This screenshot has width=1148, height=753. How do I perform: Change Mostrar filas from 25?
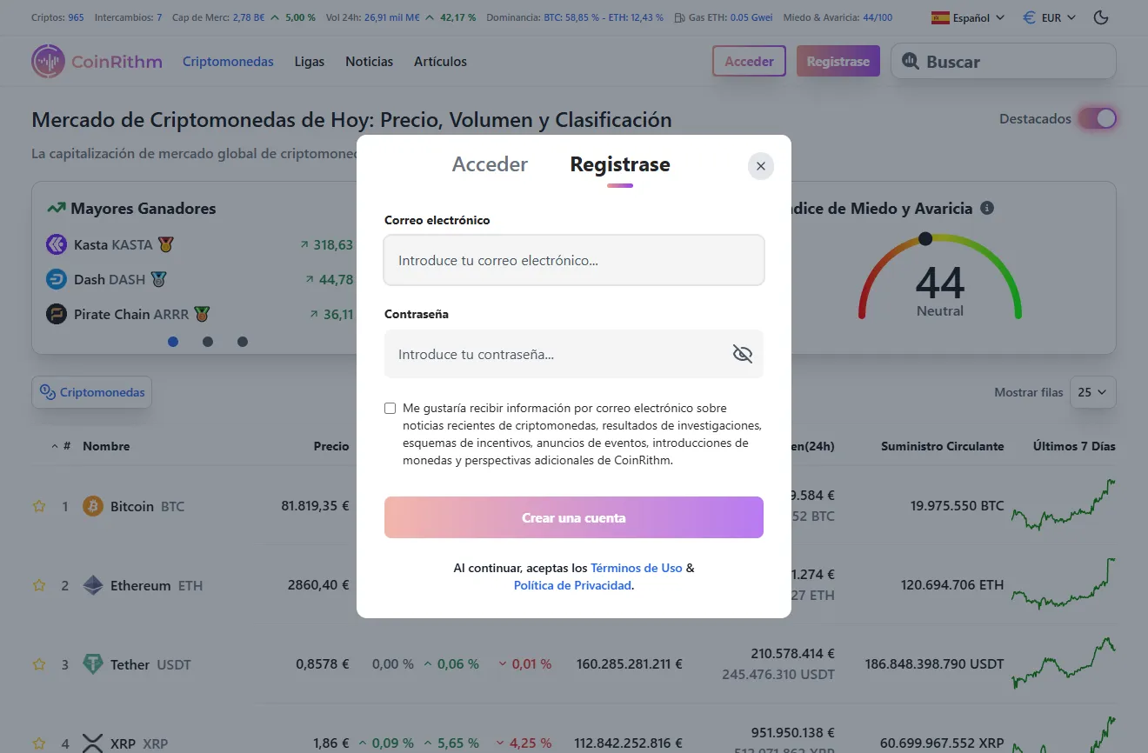click(1093, 392)
